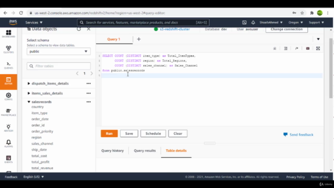Open the Config sidebar icon
This screenshot has width=334, height=188.
coord(8,97)
